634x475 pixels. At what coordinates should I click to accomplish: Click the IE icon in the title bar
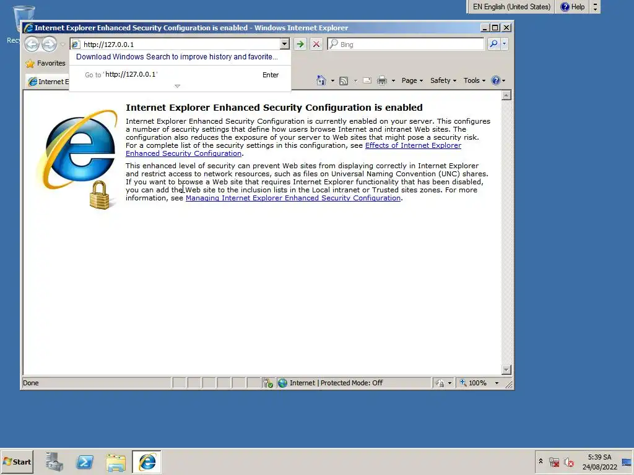pyautogui.click(x=28, y=28)
